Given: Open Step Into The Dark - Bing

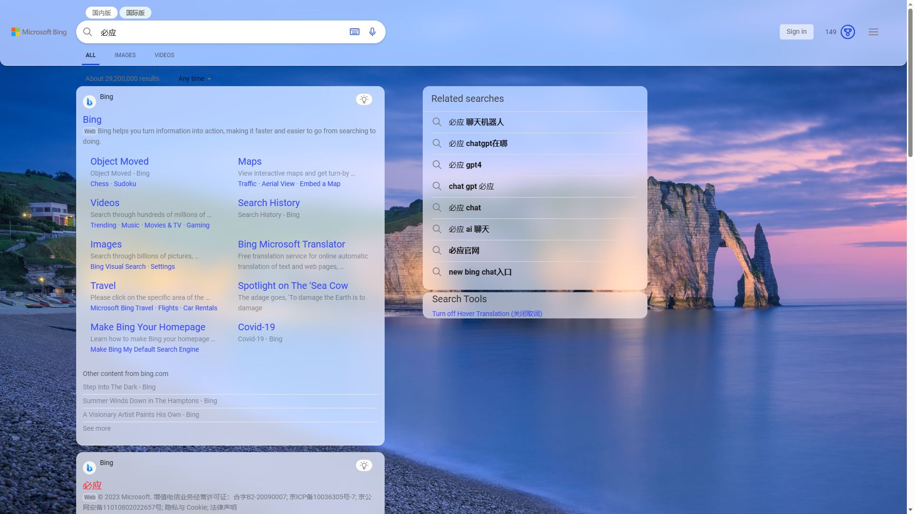Looking at the screenshot, I should pos(119,387).
